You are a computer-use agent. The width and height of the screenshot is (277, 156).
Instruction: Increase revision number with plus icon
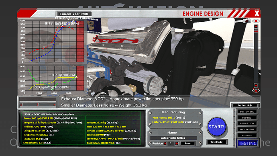click(177, 144)
